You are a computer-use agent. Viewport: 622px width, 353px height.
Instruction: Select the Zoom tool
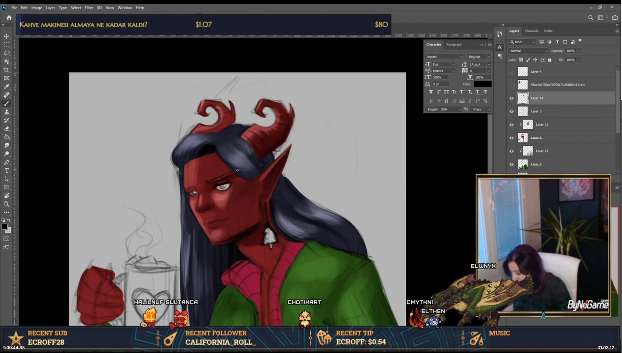click(x=6, y=204)
